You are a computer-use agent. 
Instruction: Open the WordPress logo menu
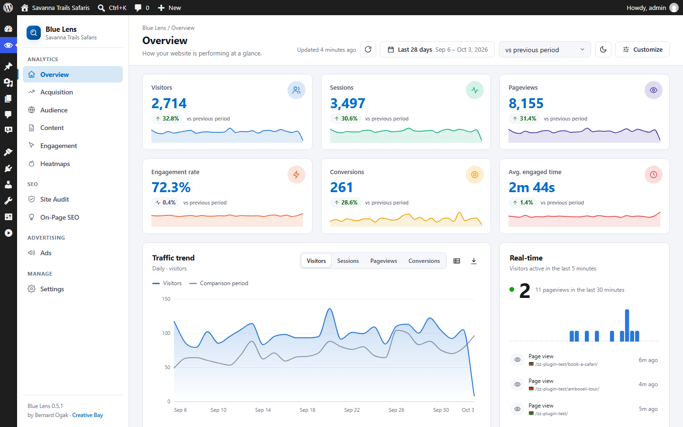[8, 8]
